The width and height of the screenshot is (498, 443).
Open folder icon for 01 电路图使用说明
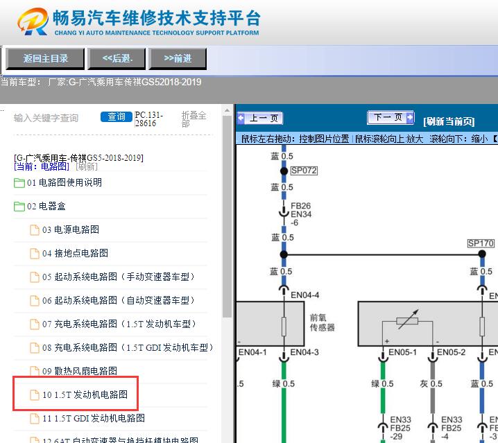click(19, 183)
